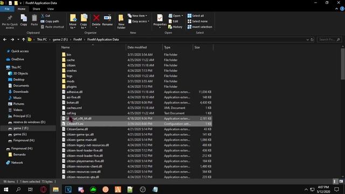
Task: Open the New item dropdown
Action: click(x=137, y=16)
